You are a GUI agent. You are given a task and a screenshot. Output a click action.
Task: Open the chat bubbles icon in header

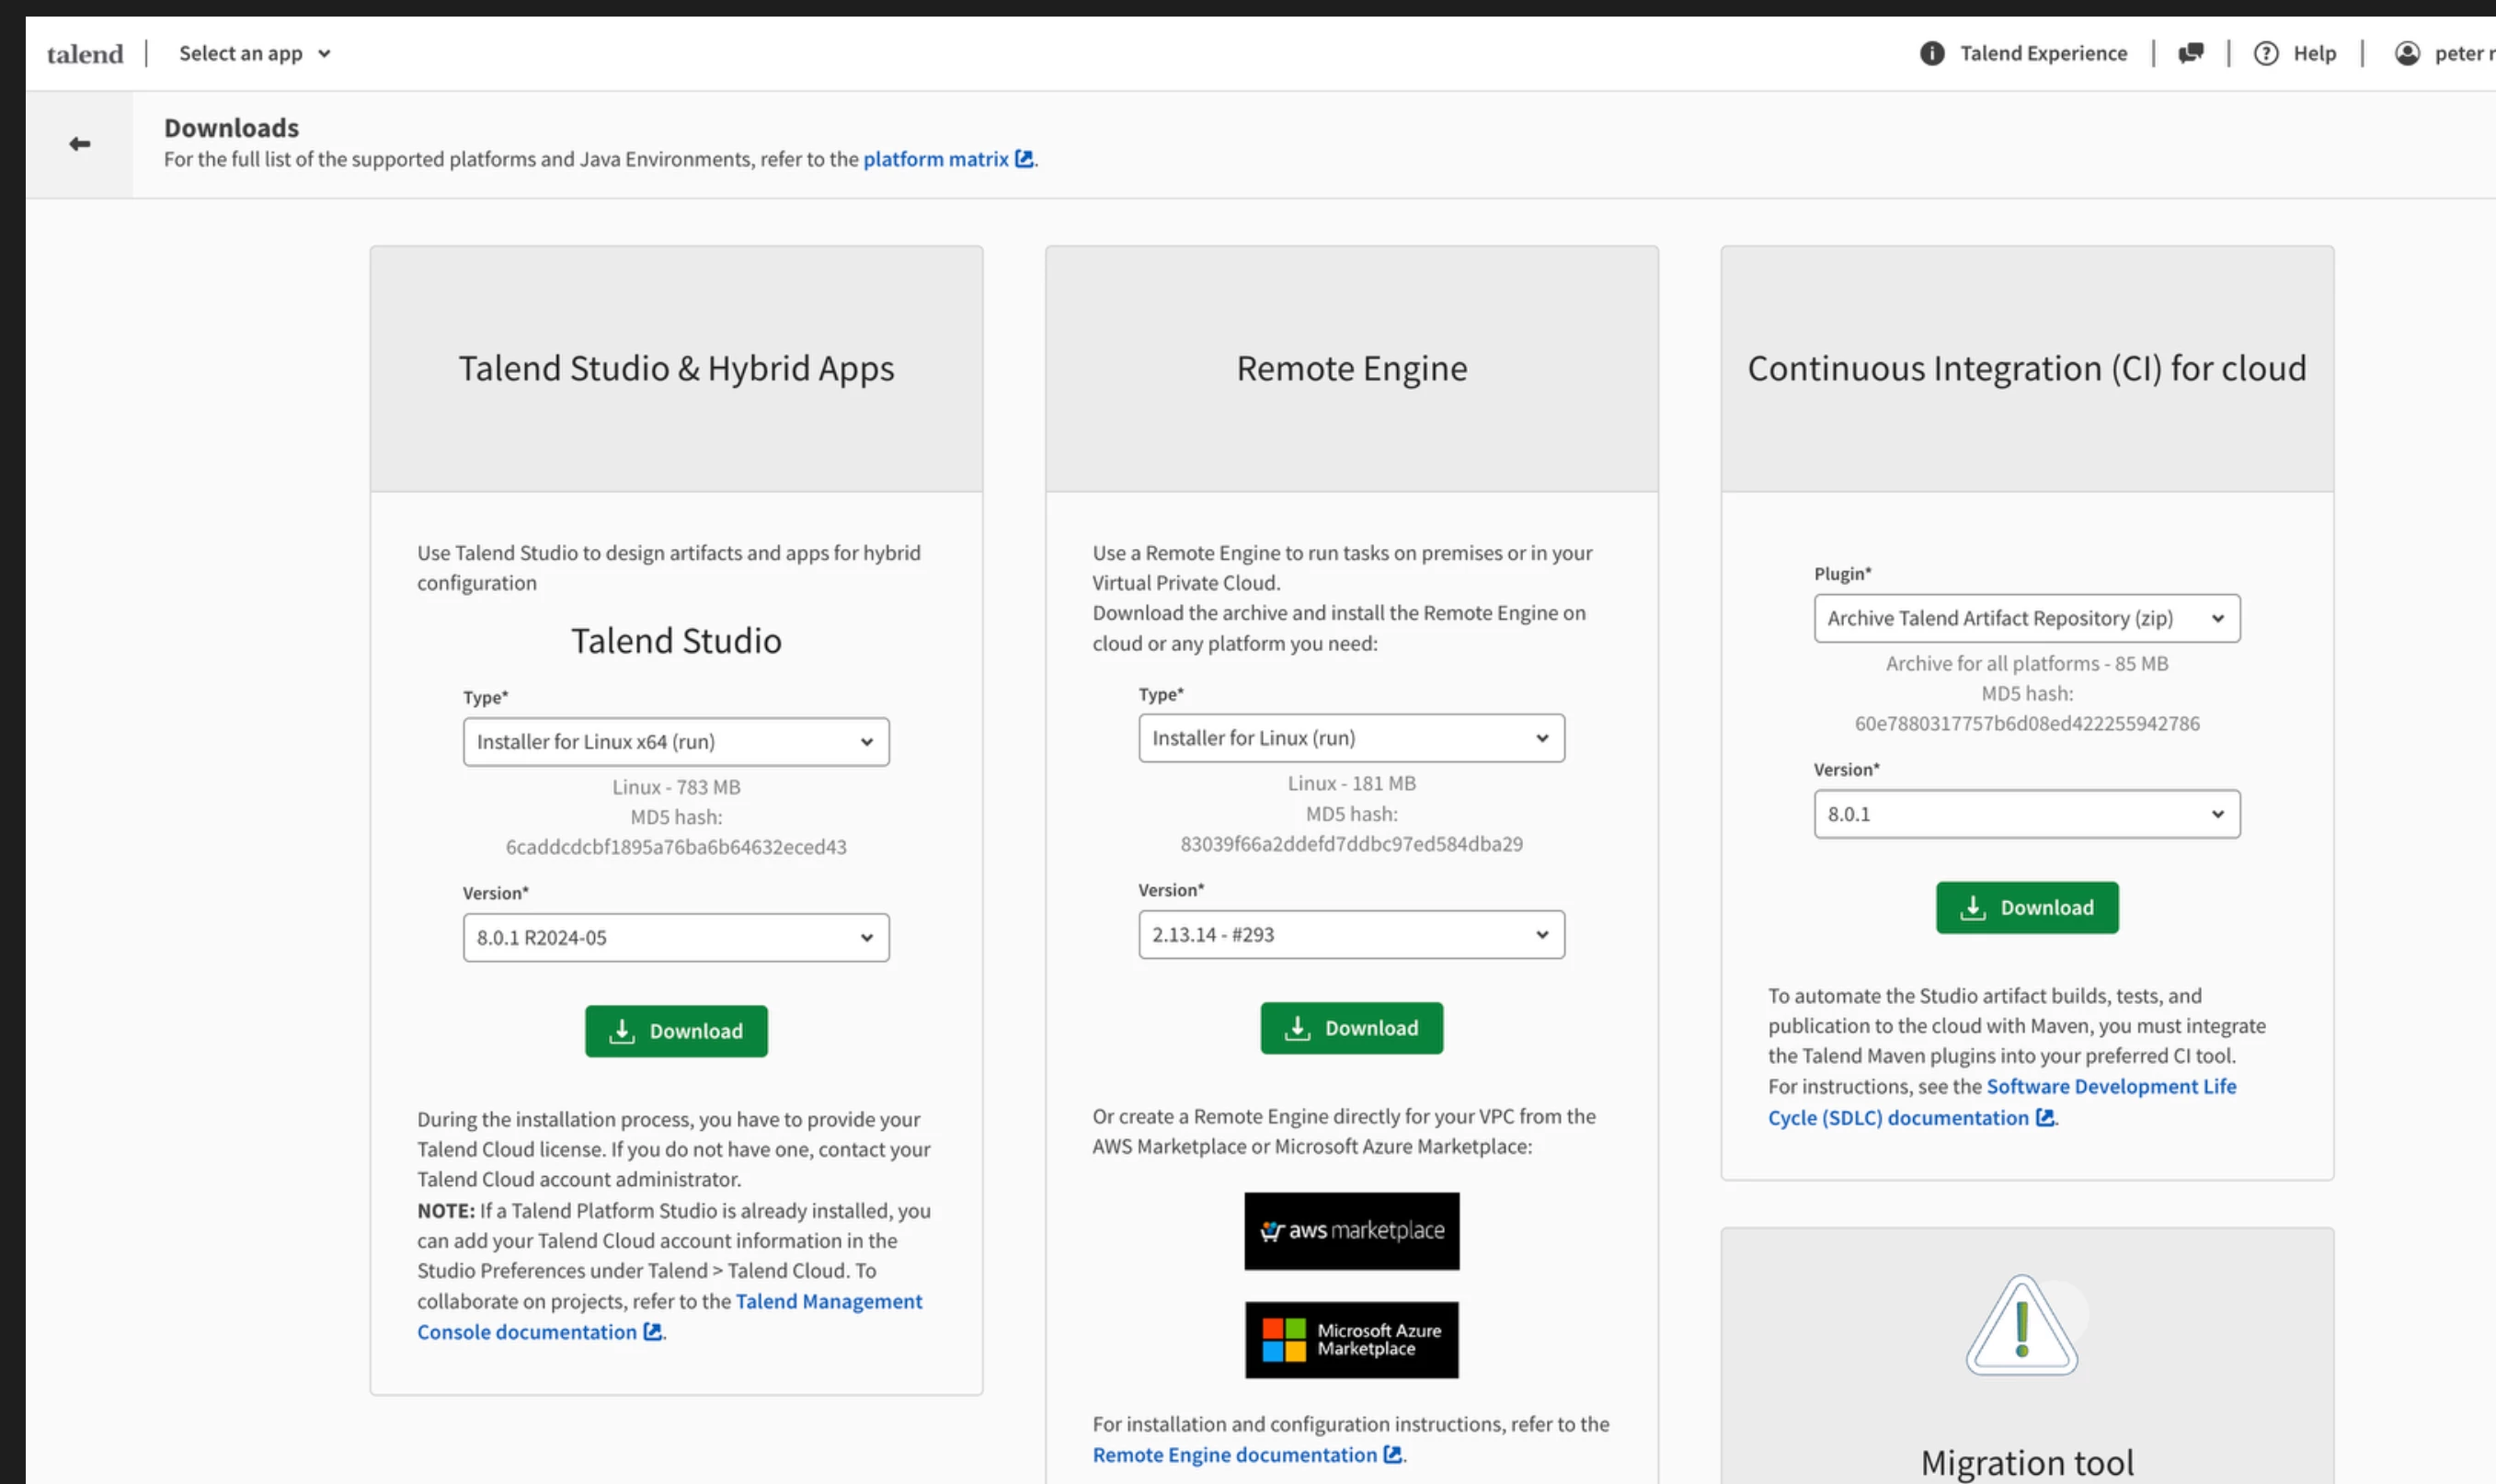click(x=2191, y=53)
